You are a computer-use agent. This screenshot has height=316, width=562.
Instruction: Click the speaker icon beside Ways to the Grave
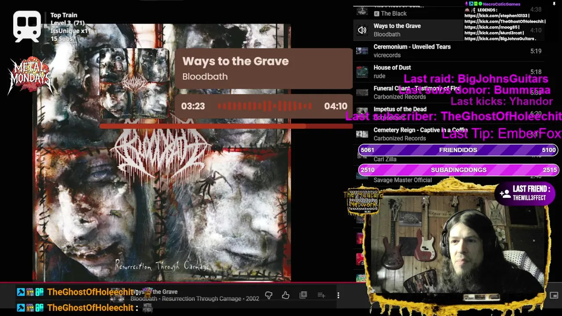click(x=362, y=30)
